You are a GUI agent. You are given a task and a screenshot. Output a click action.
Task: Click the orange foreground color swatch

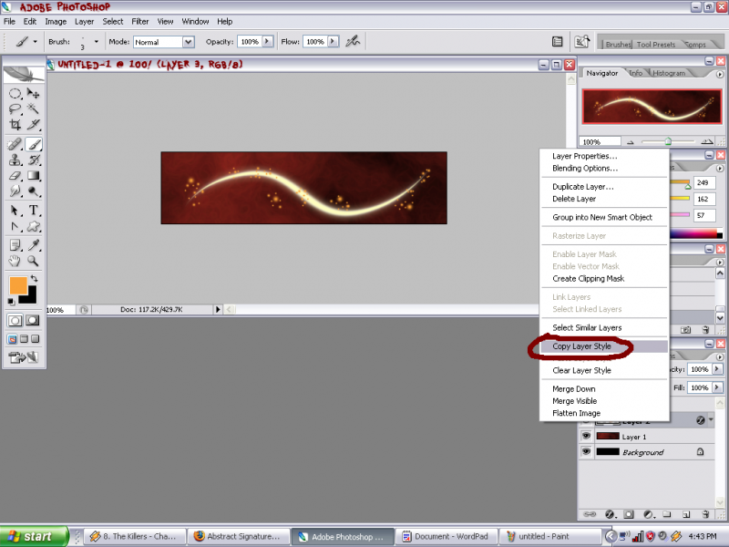pos(17,285)
